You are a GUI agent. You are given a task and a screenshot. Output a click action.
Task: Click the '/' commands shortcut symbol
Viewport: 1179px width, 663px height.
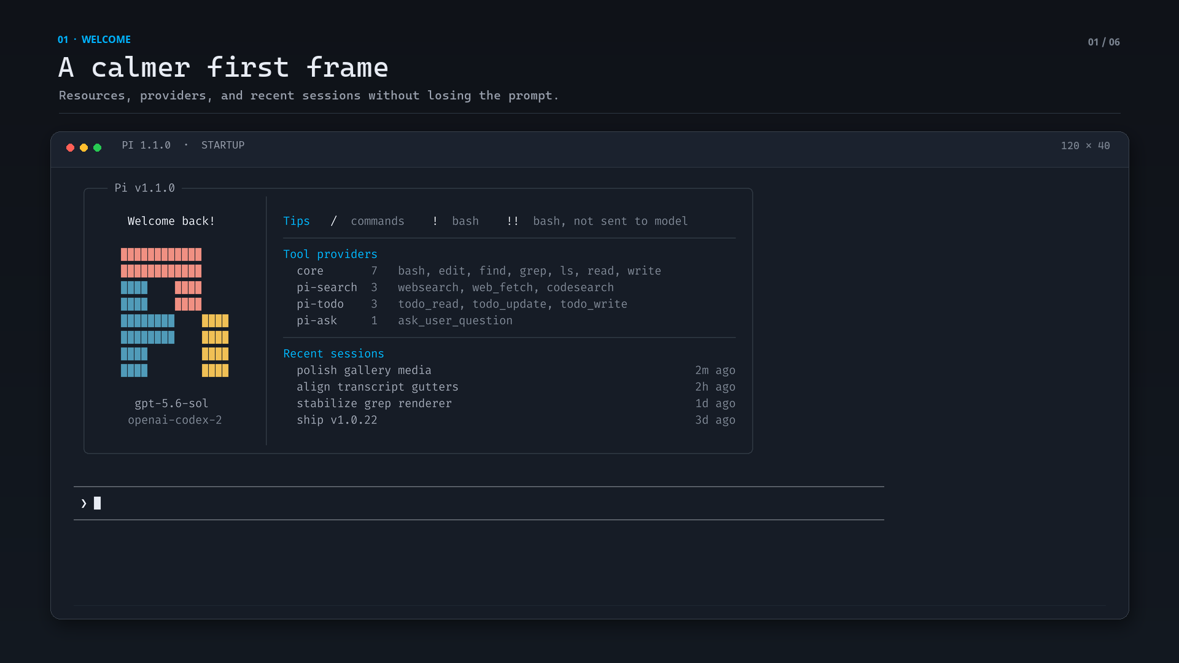(x=333, y=221)
